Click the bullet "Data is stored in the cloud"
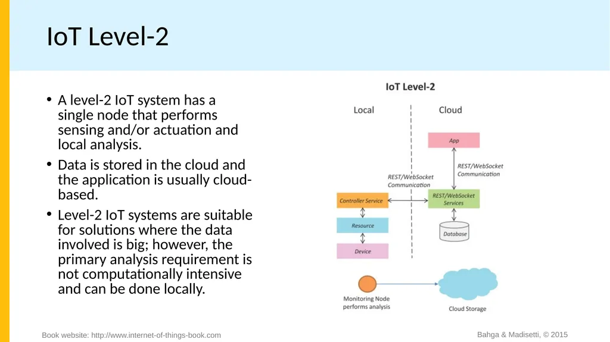 (154, 180)
